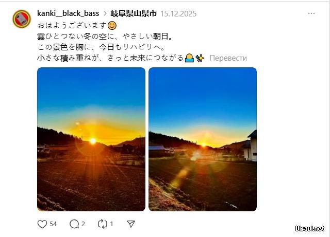The height and width of the screenshot is (237, 330).
Task: Click the chevron arrow after username
Action: pos(105,13)
